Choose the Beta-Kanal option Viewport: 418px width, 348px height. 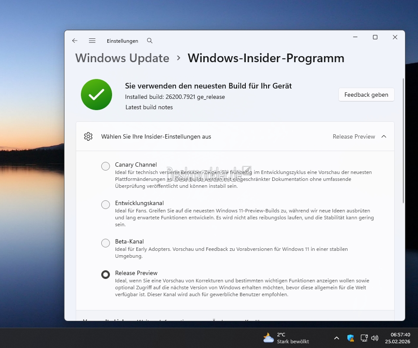[106, 243]
